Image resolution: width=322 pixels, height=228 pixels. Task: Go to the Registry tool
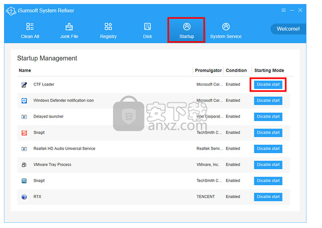108,30
